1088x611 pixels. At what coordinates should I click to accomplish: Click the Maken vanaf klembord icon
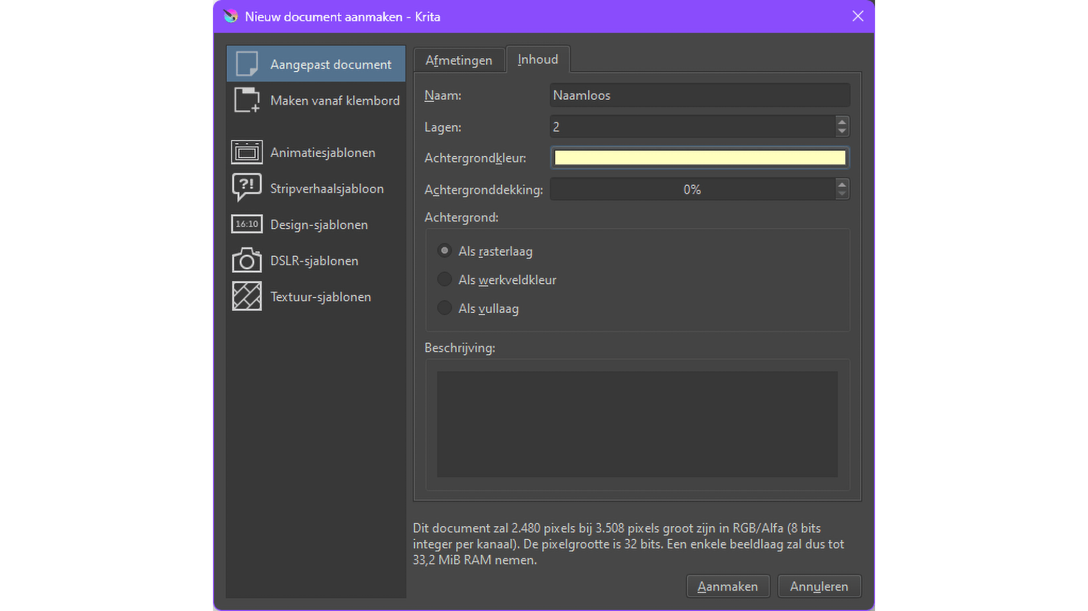point(247,100)
